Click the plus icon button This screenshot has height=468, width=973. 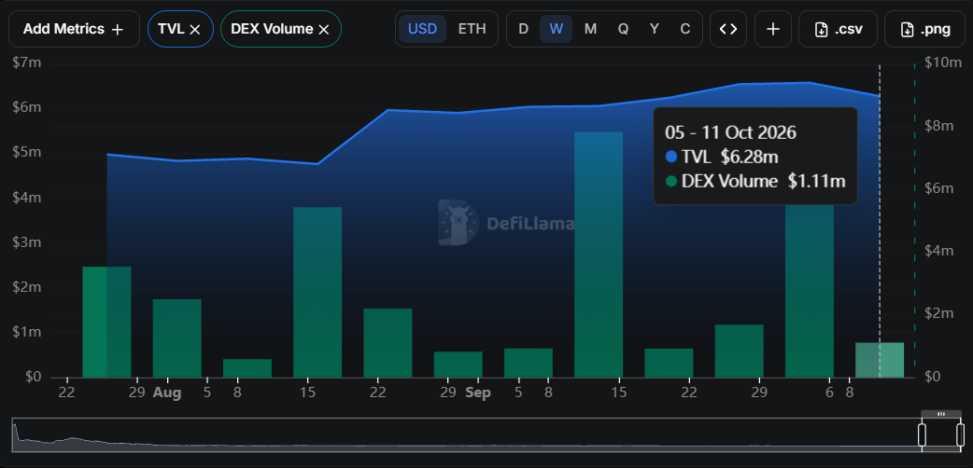pos(773,29)
